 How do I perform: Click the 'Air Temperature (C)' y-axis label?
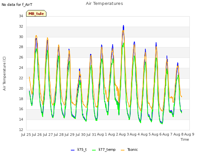pos(4,73)
